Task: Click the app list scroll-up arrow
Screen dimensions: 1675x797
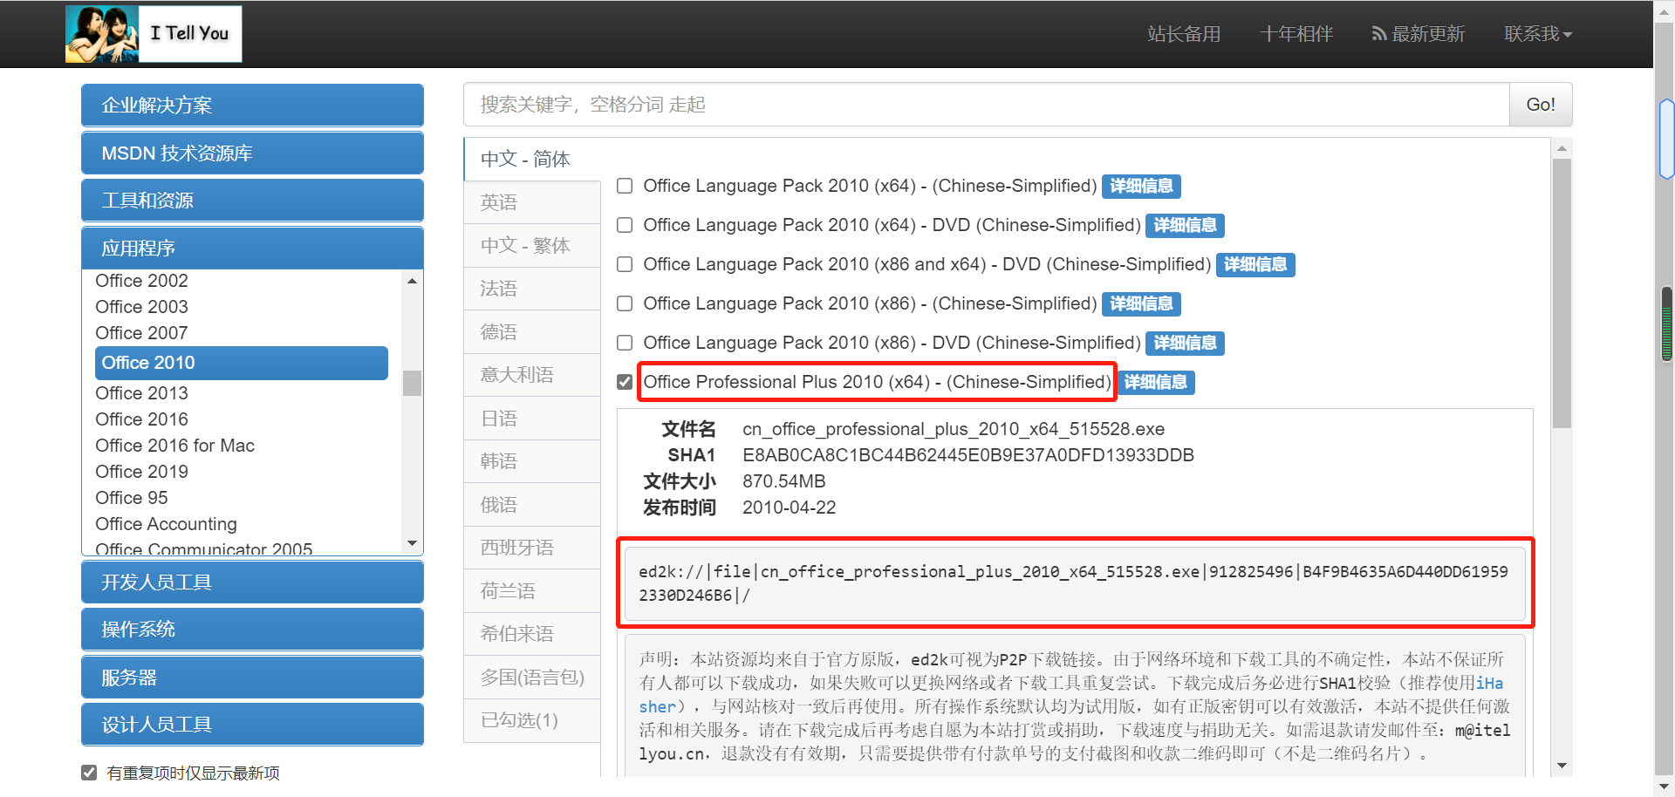Action: tap(412, 281)
